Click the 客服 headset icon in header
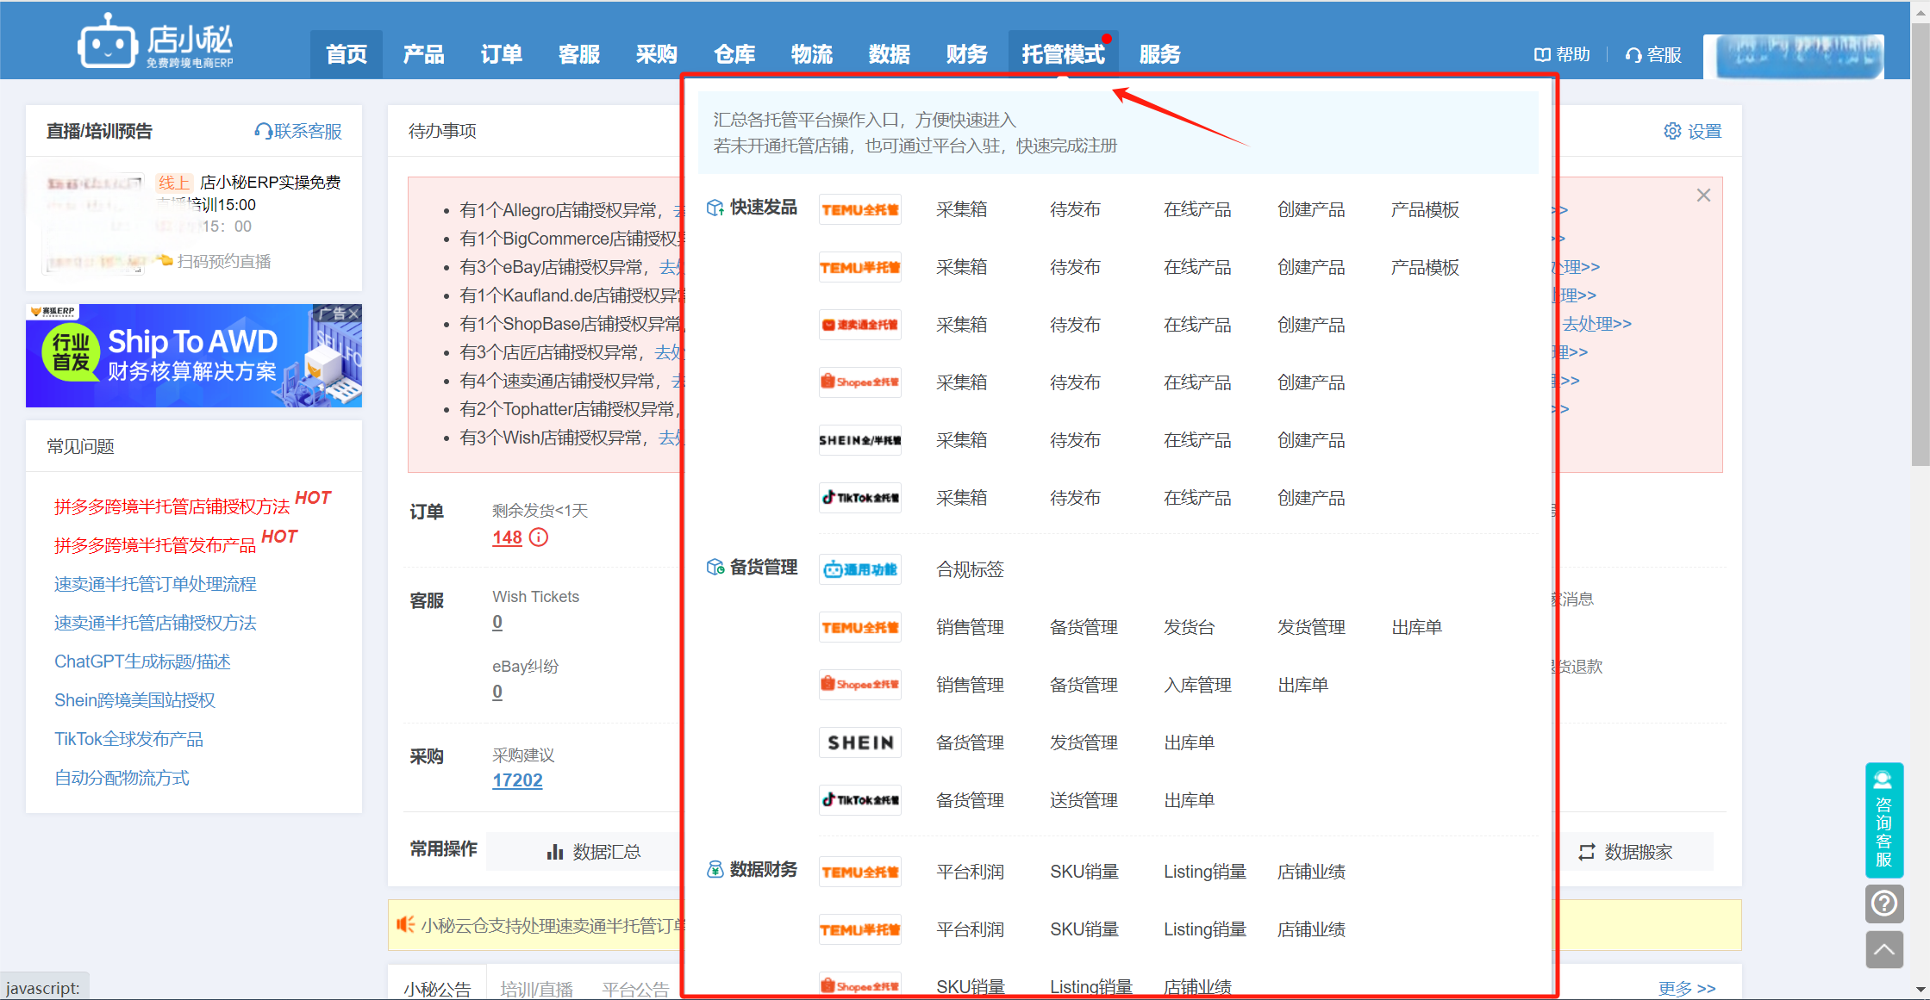The width and height of the screenshot is (1930, 1000). tap(1633, 55)
